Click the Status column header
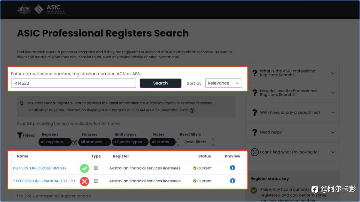This screenshot has width=360, height=202. (x=205, y=156)
